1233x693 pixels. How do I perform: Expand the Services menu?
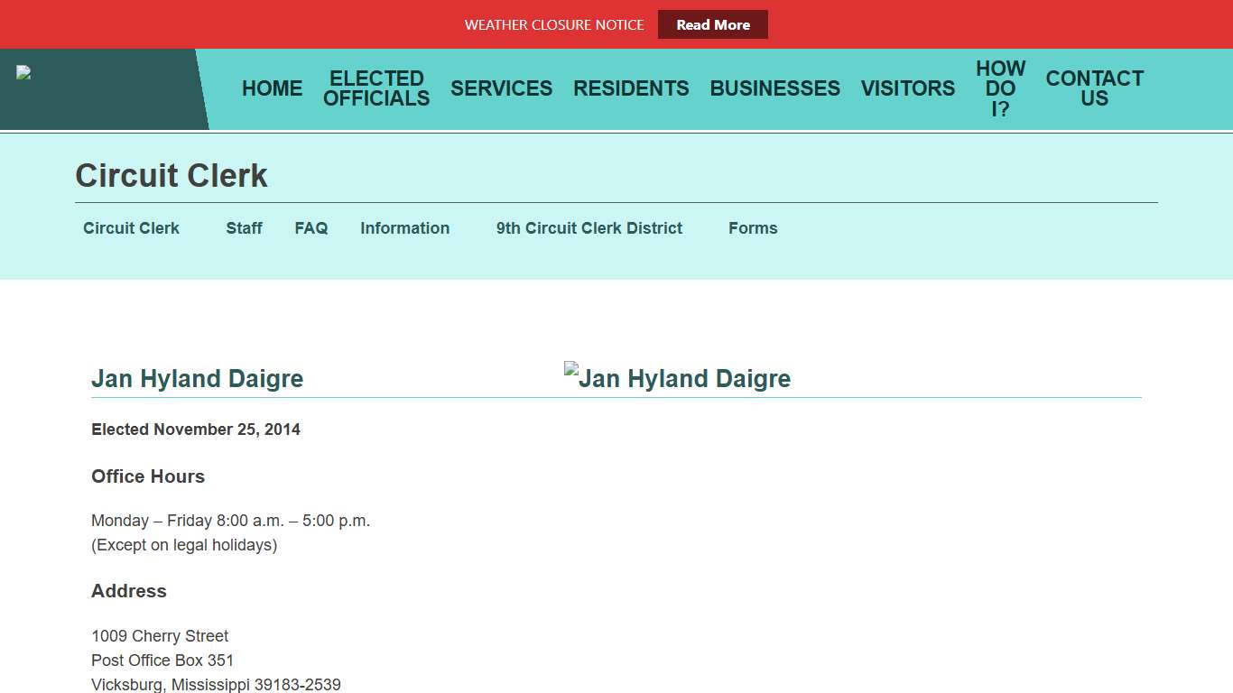(x=501, y=88)
